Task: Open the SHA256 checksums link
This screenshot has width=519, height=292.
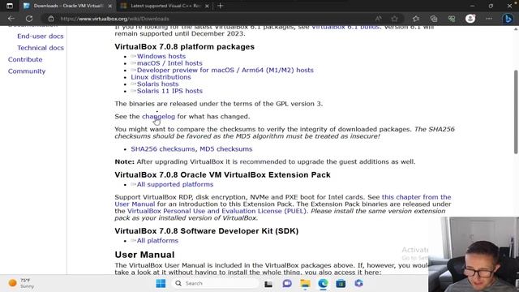Action: pyautogui.click(x=163, y=149)
